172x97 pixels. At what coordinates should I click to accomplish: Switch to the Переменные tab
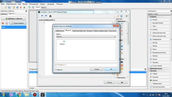pos(60,31)
